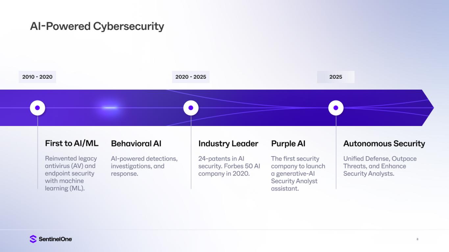Click the SentinelOne wordmark text
The height and width of the screenshot is (252, 449).
[x=55, y=239]
